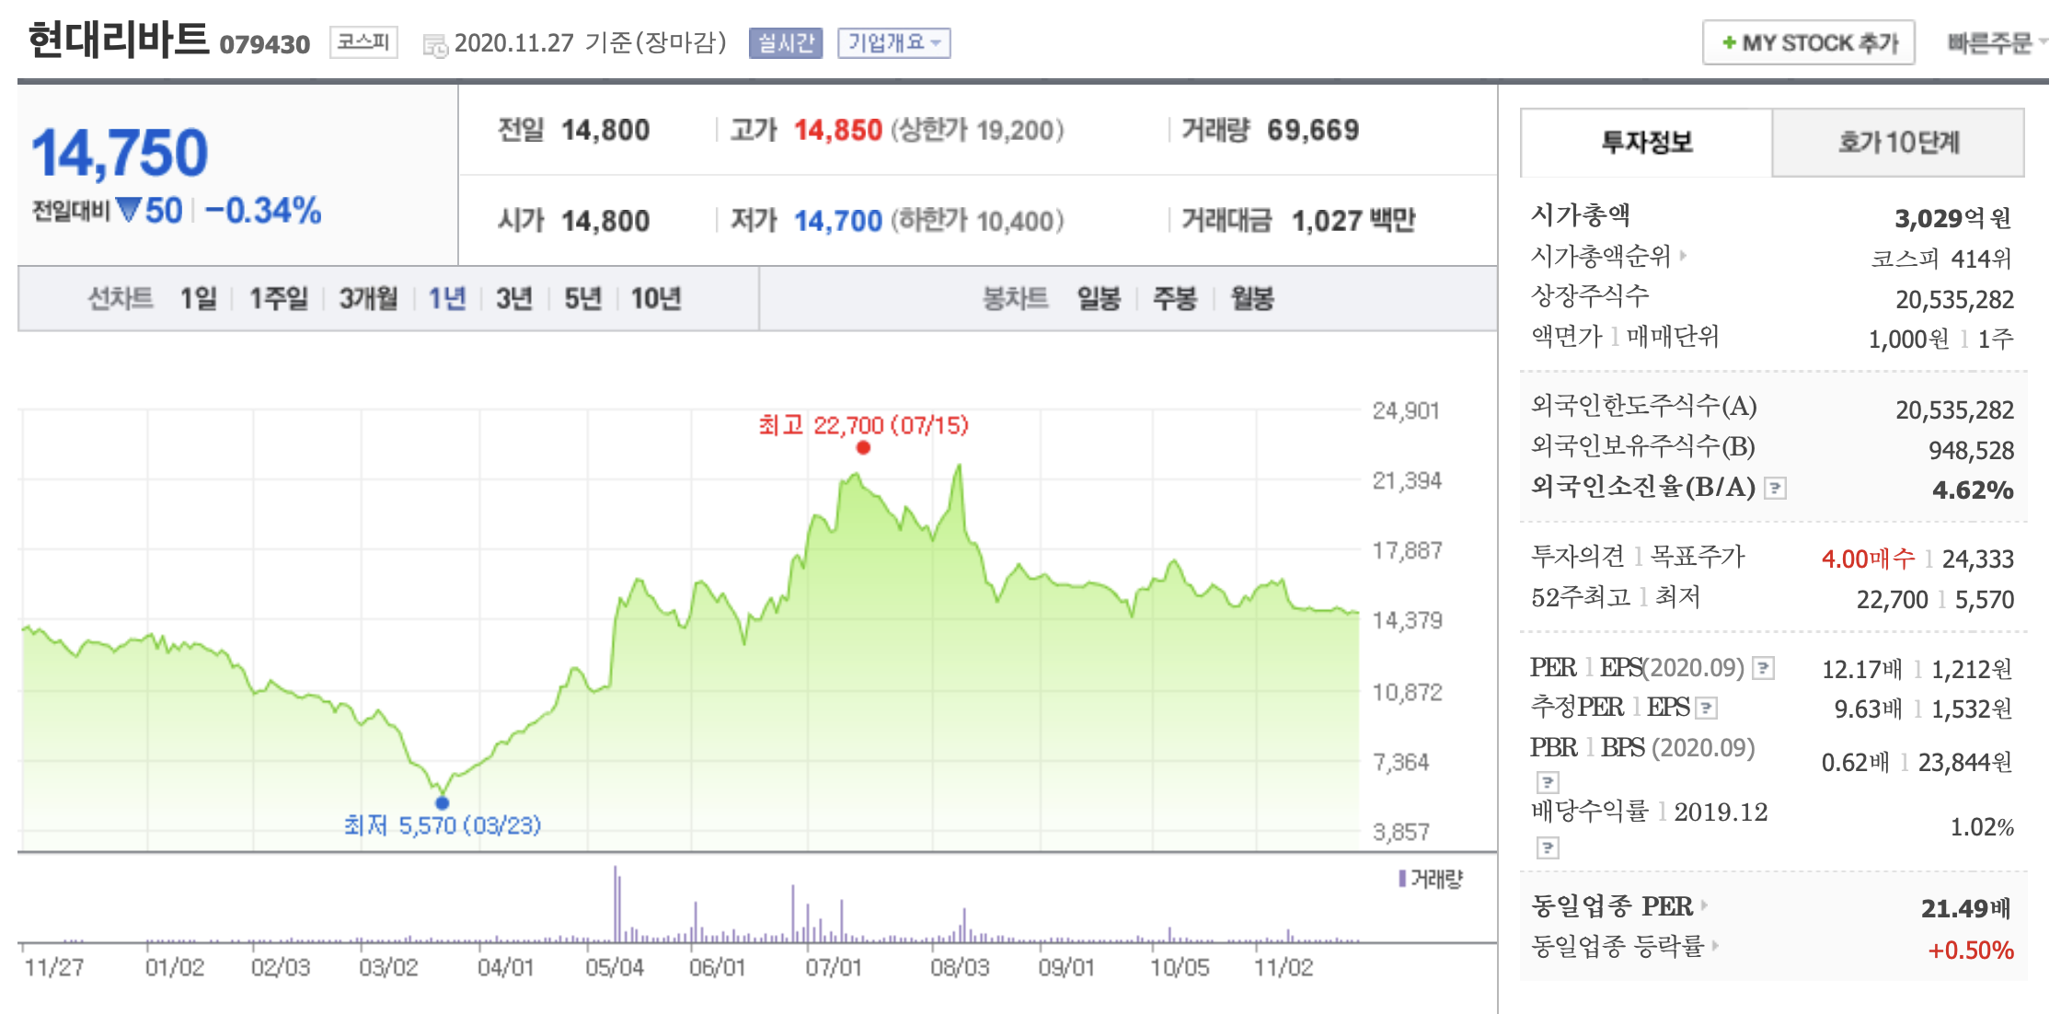Open the 기업개요 dropdown

pos(893,43)
